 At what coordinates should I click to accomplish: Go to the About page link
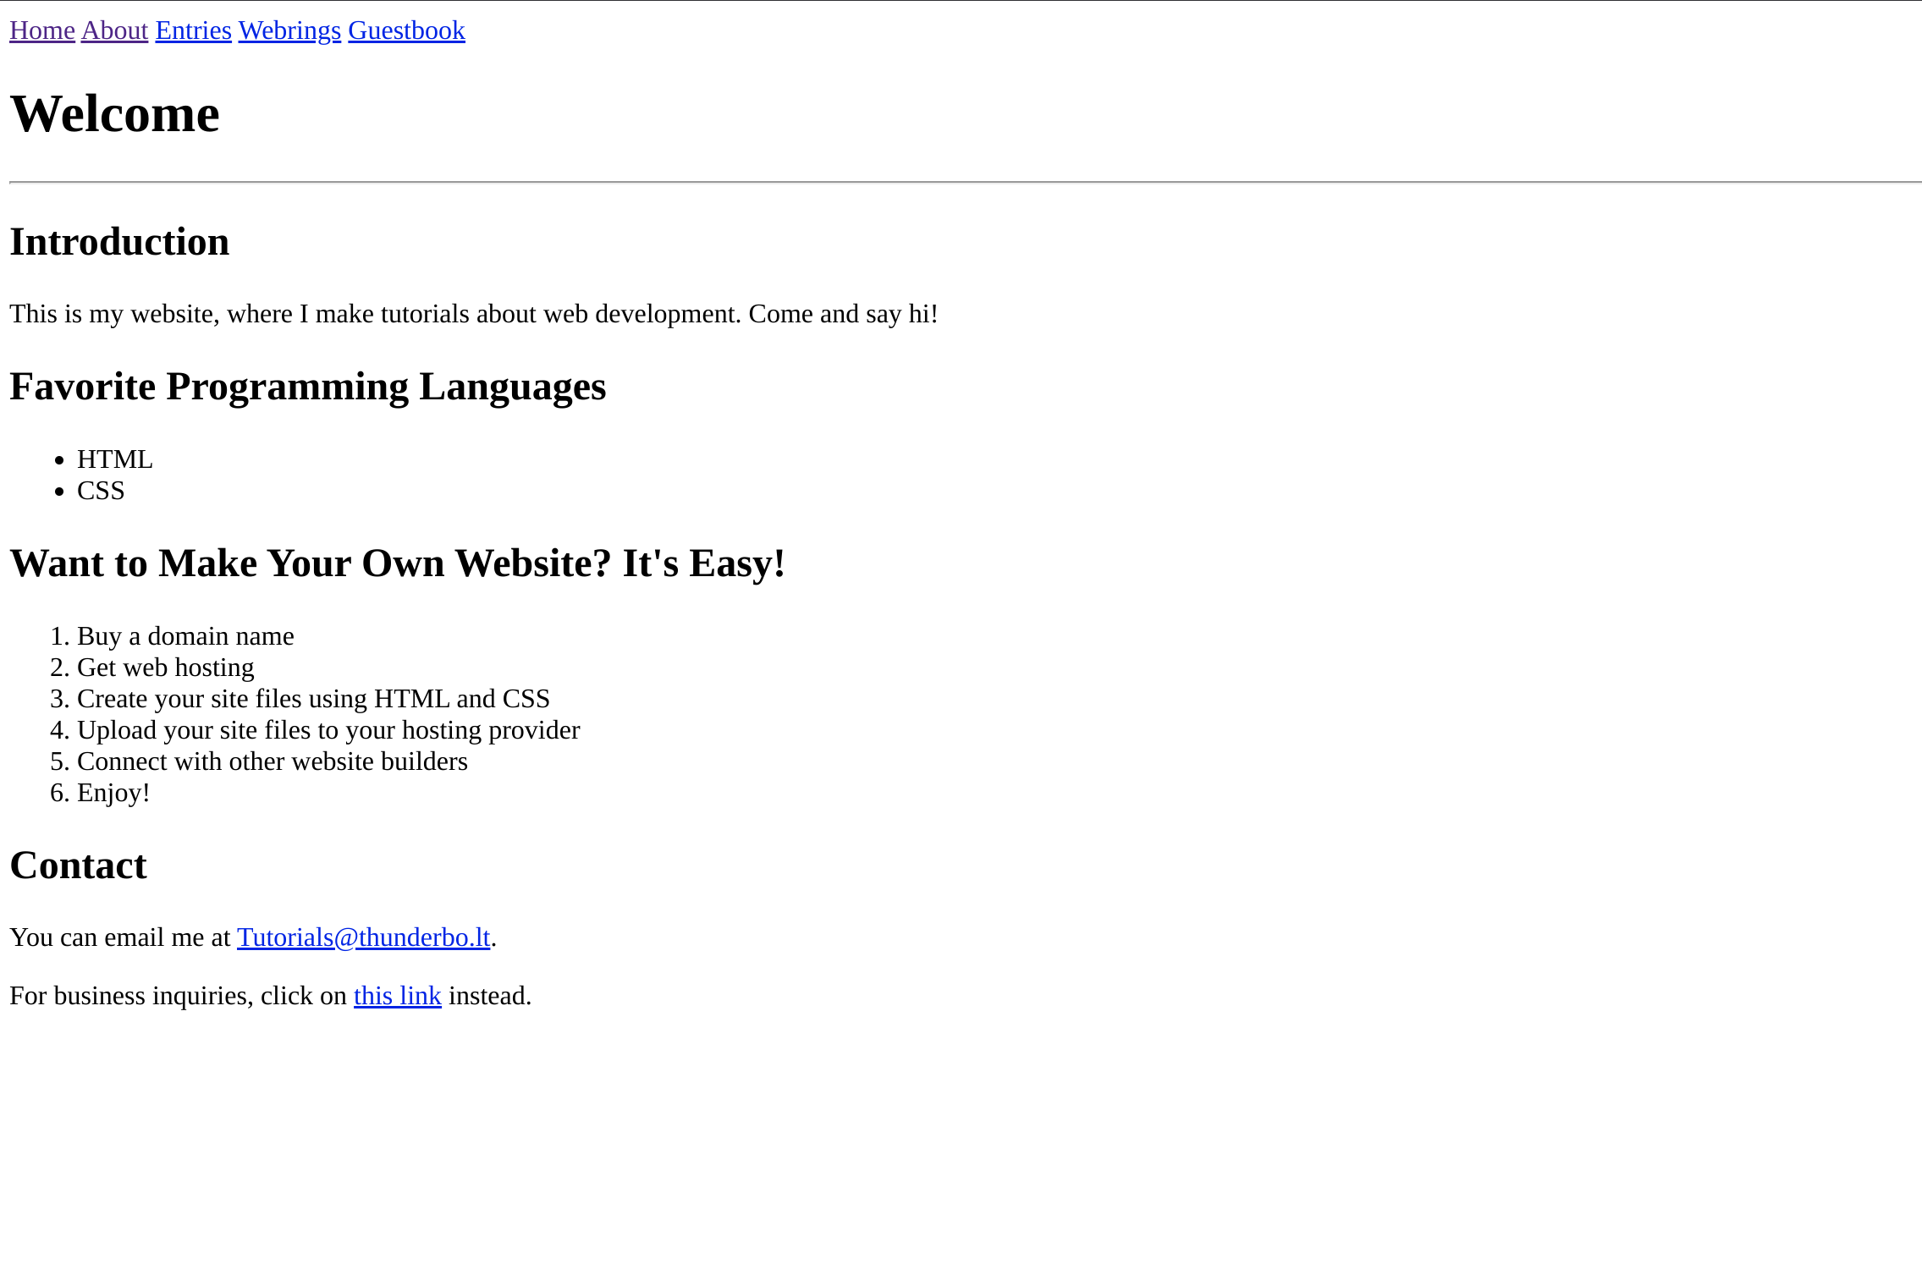click(x=114, y=30)
